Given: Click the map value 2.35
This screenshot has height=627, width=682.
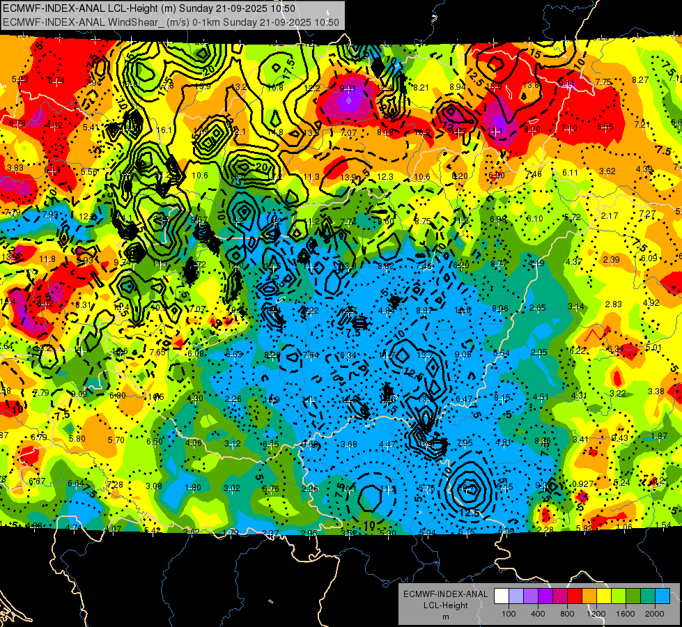Looking at the screenshot, I should click(x=539, y=353).
